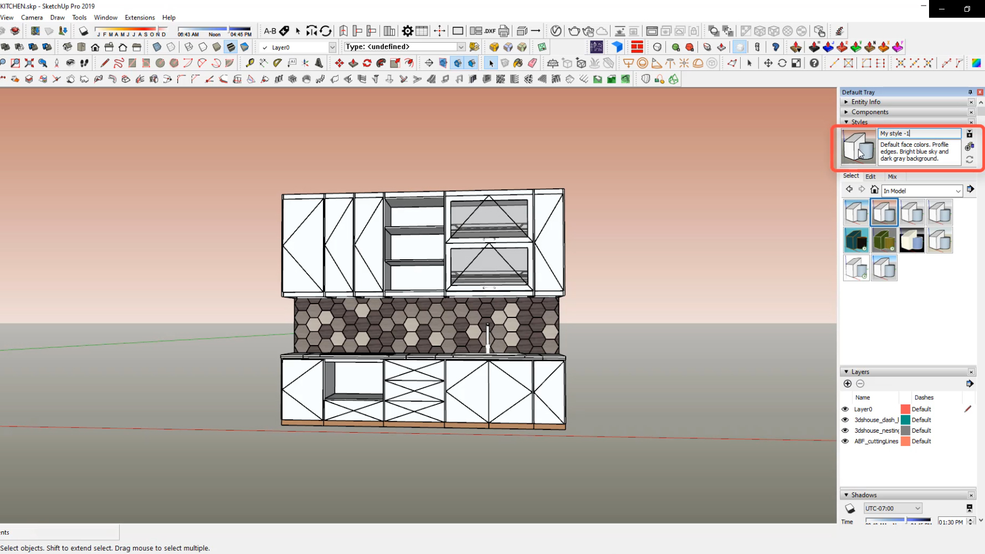Activate the Walk footprints tool
Screen dimensions: 985x554
pos(84,63)
